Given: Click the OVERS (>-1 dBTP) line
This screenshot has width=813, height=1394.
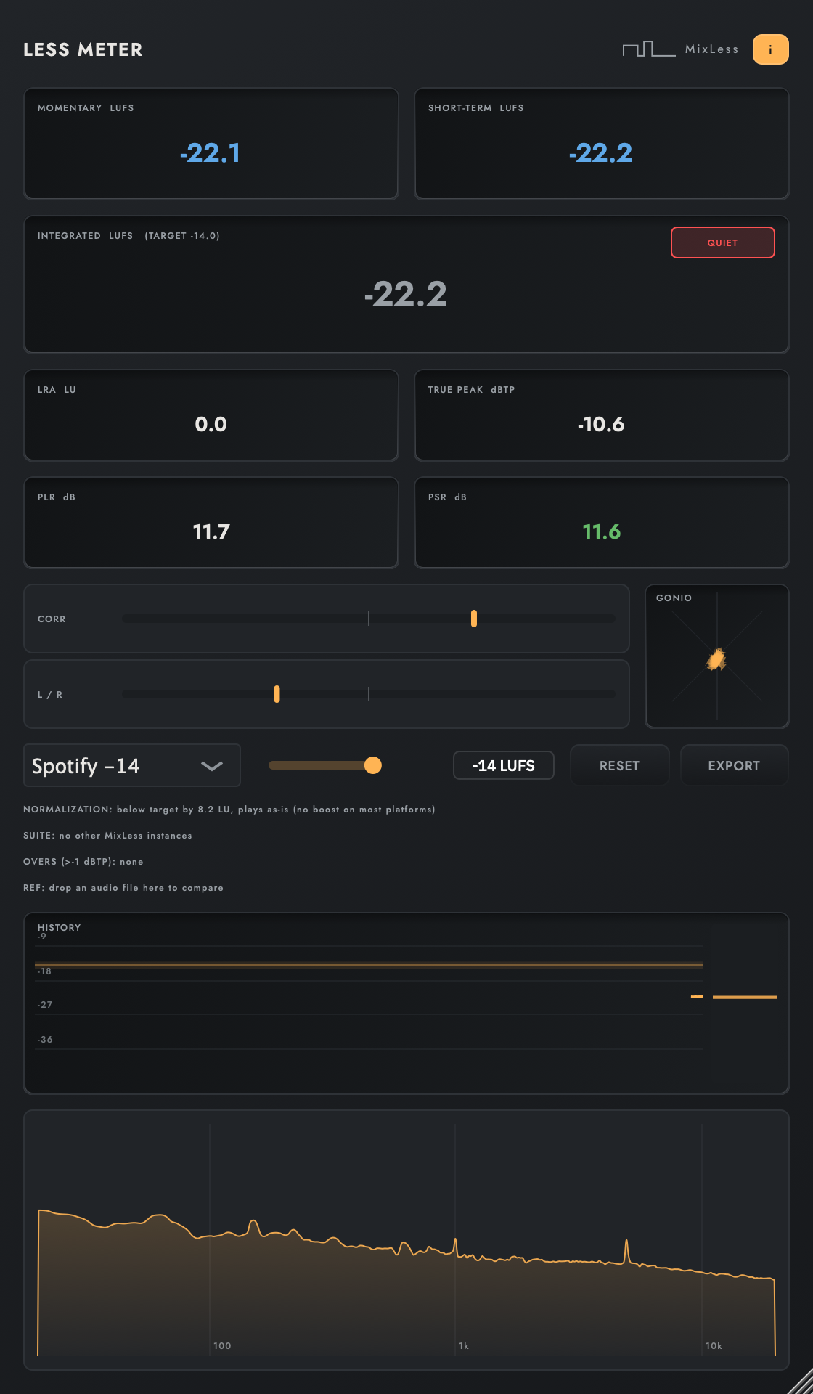Looking at the screenshot, I should (83, 861).
